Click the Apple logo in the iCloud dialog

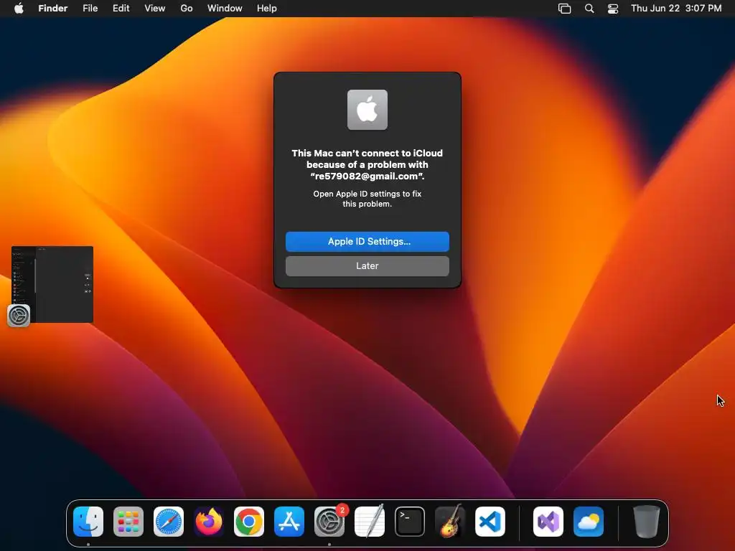point(367,110)
